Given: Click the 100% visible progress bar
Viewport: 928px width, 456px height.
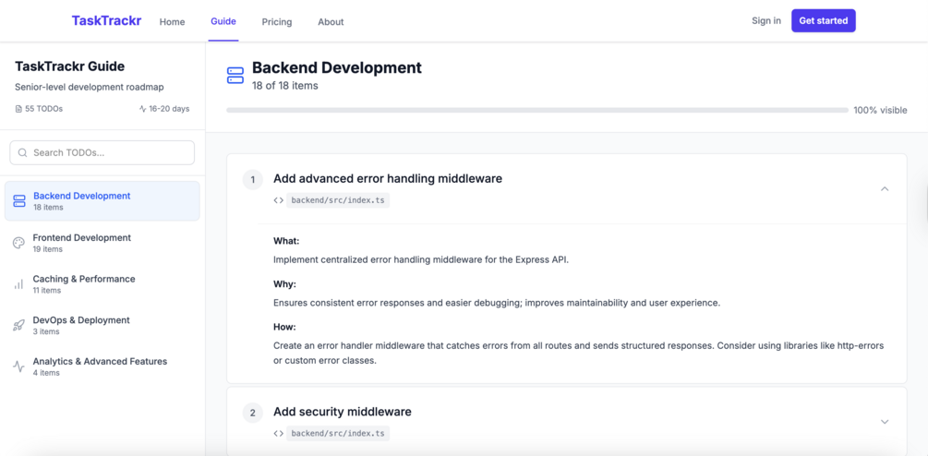Looking at the screenshot, I should pos(537,110).
